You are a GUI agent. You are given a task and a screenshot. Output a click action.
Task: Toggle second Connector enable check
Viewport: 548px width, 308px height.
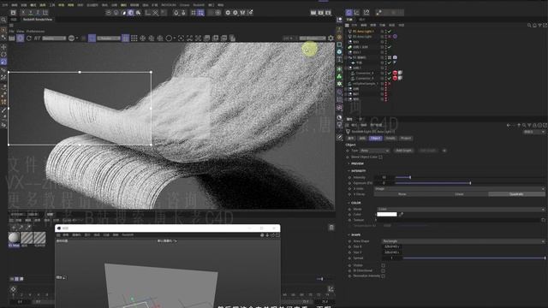click(390, 78)
